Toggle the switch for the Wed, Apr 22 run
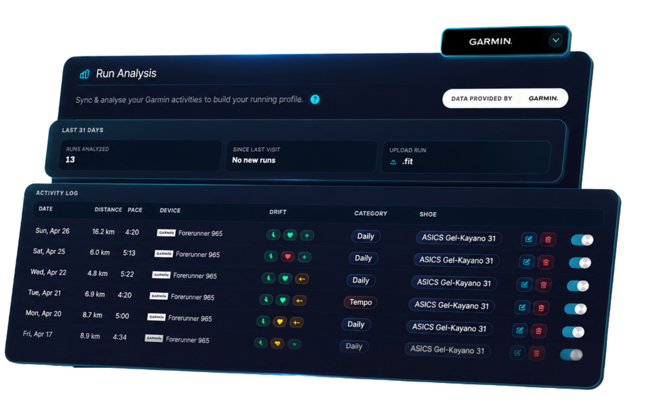The width and height of the screenshot is (664, 417). (x=577, y=286)
